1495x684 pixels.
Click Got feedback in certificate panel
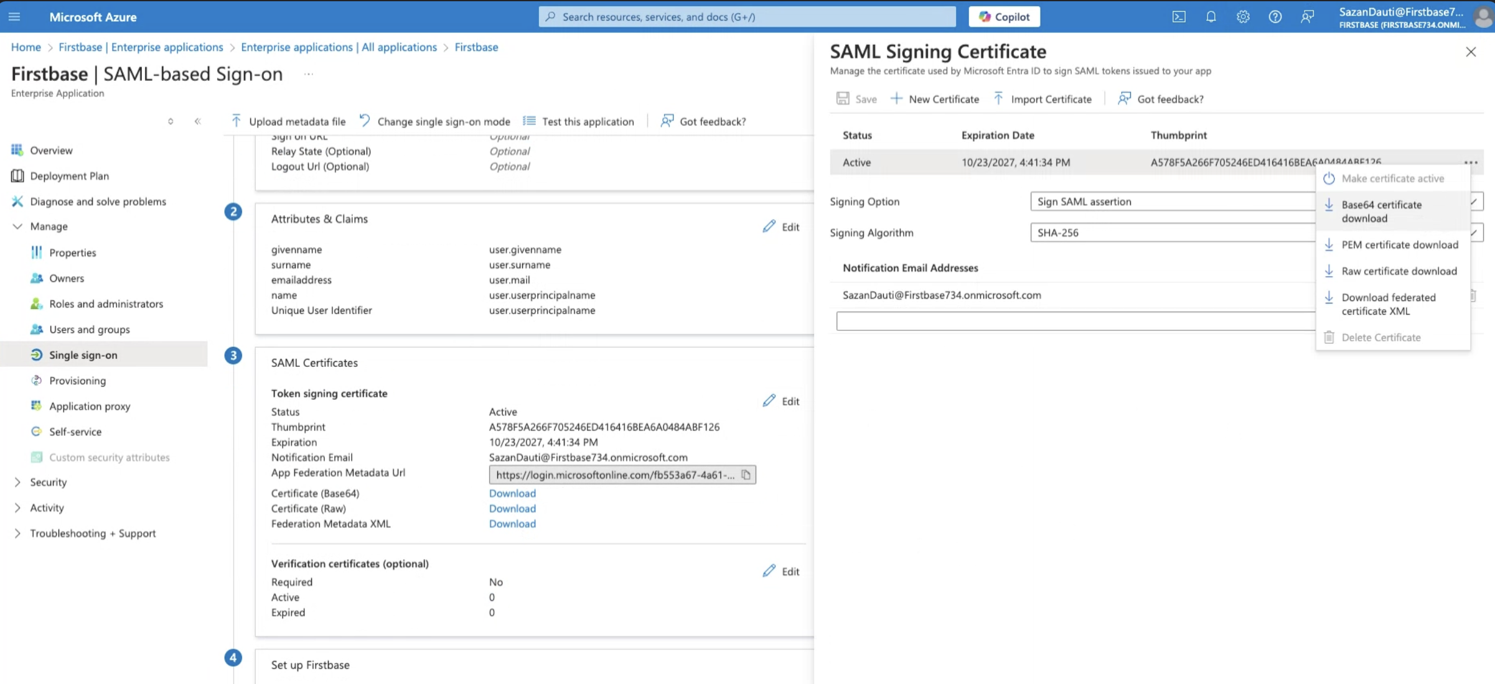point(1161,99)
